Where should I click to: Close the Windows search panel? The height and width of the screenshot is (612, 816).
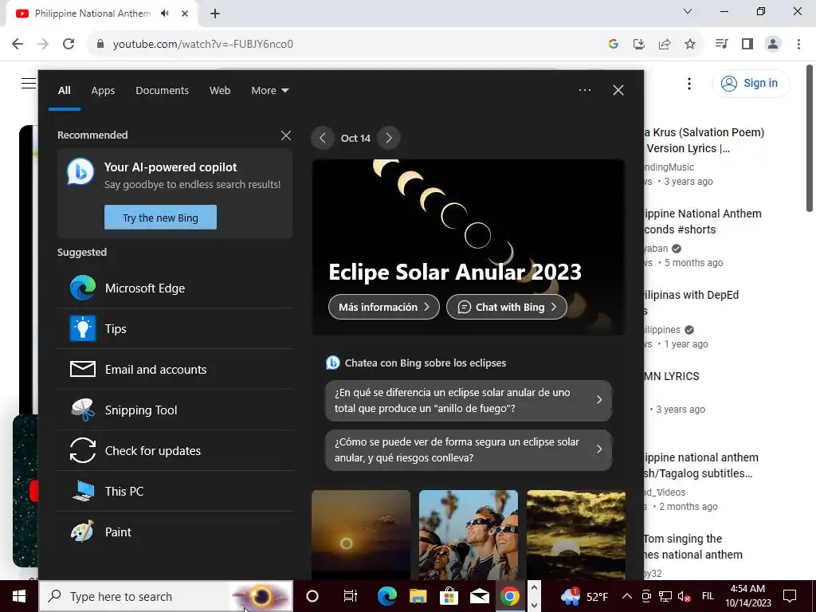[618, 90]
